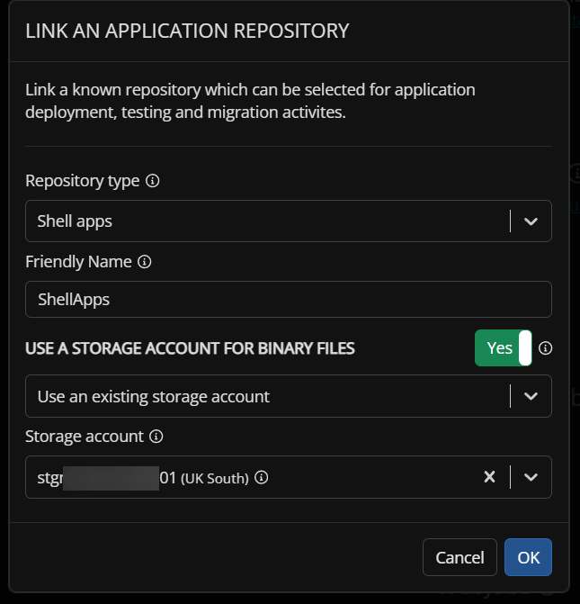Click the info icon after (UK South)
Screen dimensions: 580x604
[x=262, y=478]
